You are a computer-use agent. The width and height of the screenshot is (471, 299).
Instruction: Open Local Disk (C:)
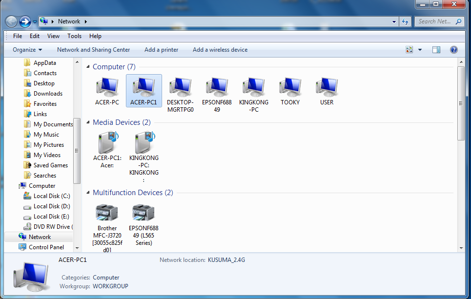(47, 196)
